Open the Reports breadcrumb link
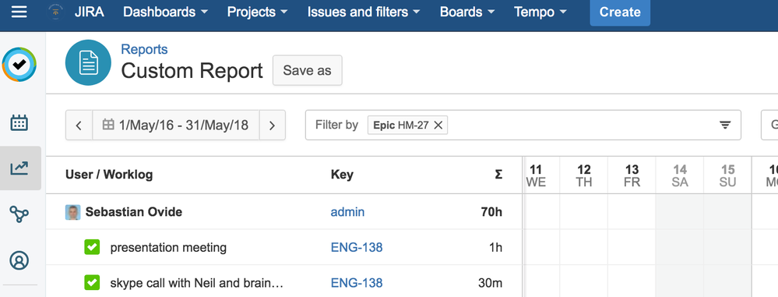 [144, 49]
